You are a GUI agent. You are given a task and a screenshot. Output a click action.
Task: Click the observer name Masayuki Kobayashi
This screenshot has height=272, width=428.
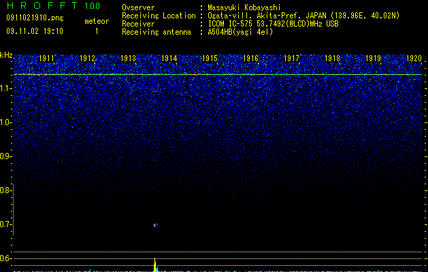click(x=244, y=7)
